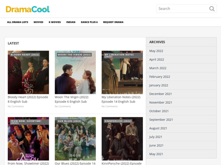Click No Comments under Woori The Virgin
The height and width of the screenshot is (165, 221).
(x=63, y=106)
